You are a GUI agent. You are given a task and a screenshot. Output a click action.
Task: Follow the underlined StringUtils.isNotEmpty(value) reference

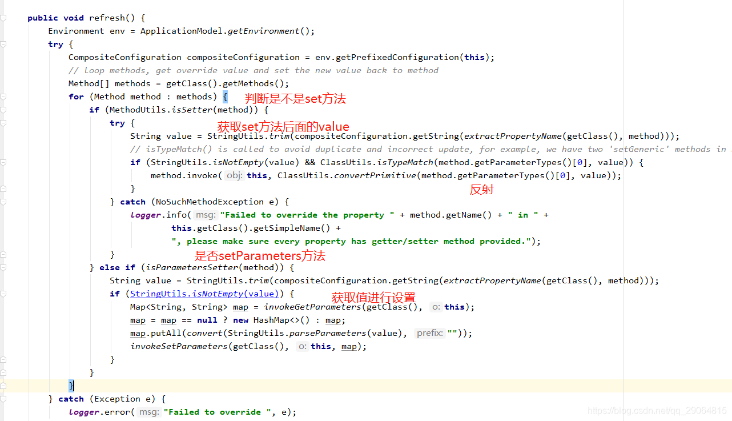pyautogui.click(x=204, y=294)
